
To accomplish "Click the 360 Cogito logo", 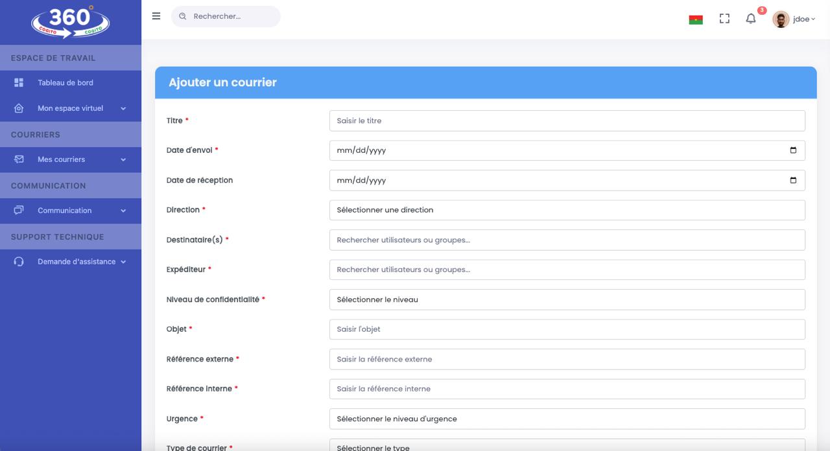I will click(x=70, y=22).
